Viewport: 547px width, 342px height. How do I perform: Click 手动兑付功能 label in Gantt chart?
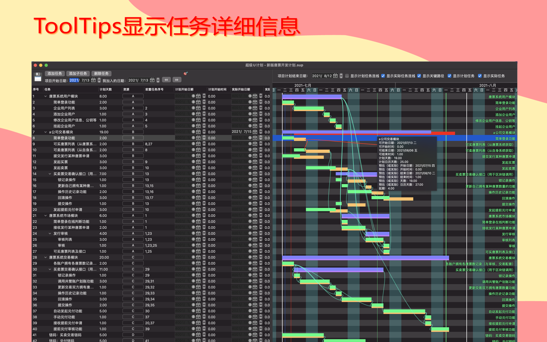pos(505,318)
